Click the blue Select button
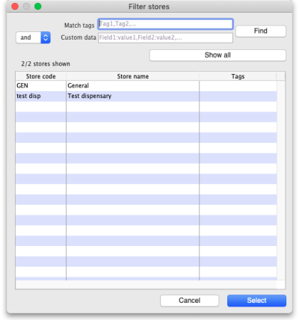299x320 pixels. click(x=256, y=301)
